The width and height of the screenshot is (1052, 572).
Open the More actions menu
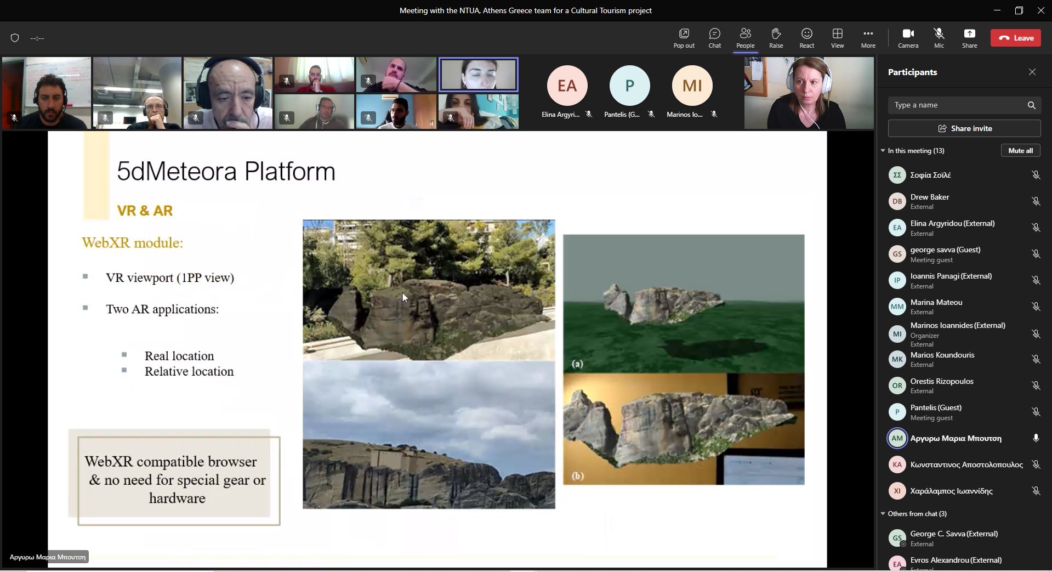[868, 38]
